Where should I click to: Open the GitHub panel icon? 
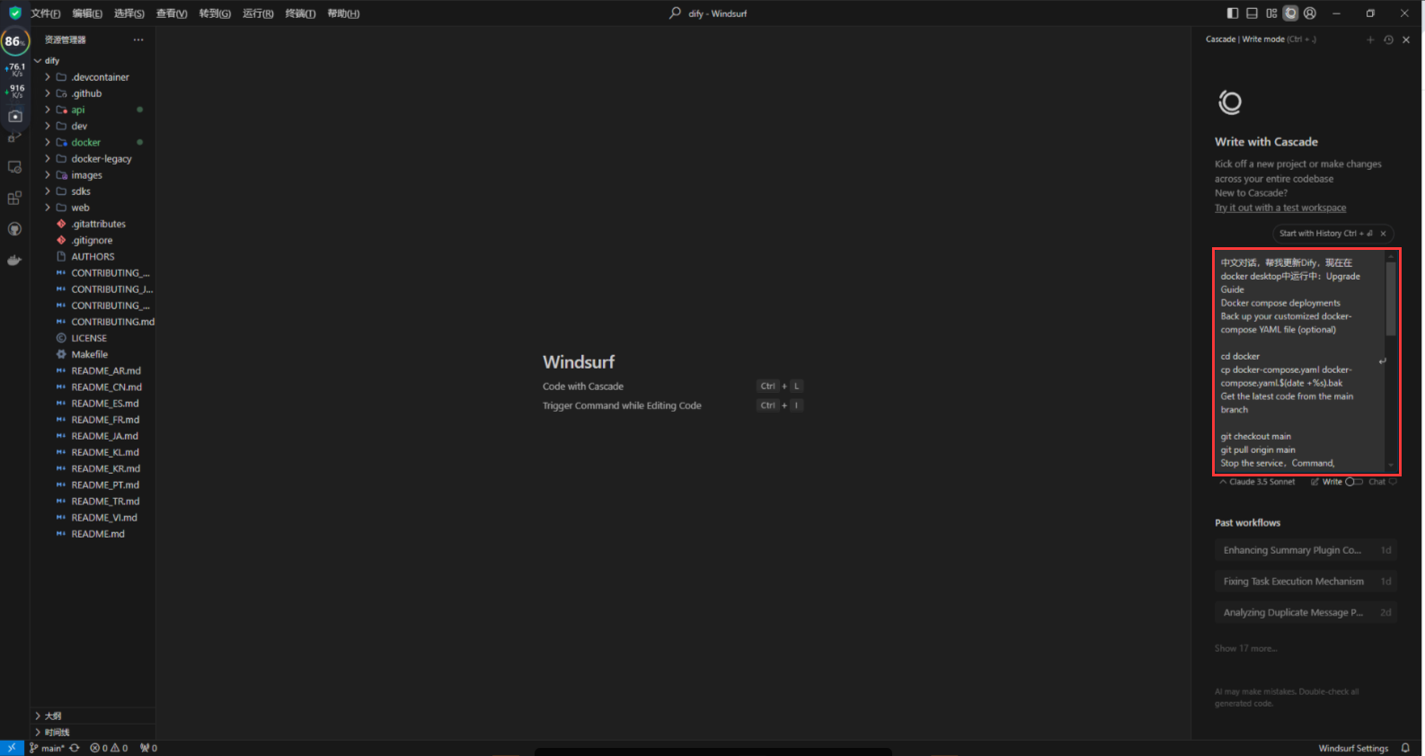(14, 229)
